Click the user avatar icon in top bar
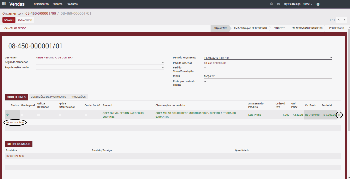Screen dimensions: 350x179 [318, 4]
